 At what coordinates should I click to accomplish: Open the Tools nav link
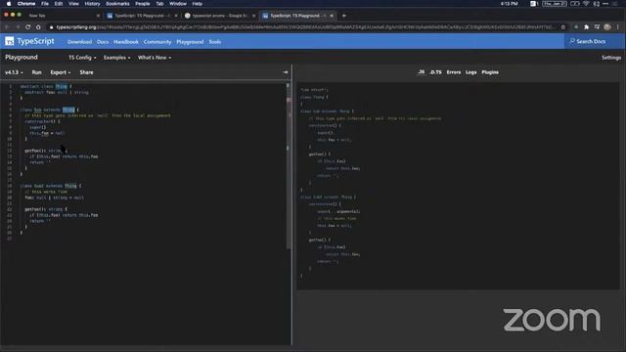click(215, 41)
